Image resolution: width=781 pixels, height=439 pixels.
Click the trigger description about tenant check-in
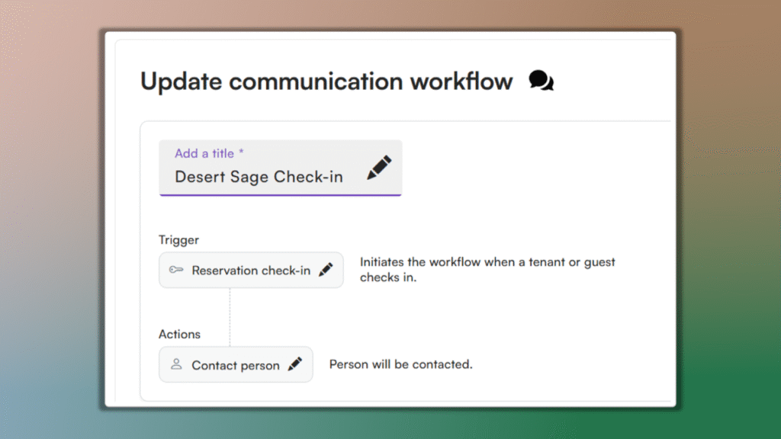point(487,270)
